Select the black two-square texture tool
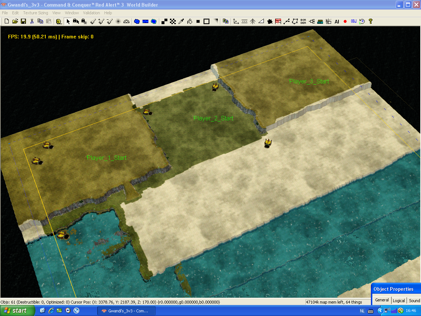The height and width of the screenshot is (316, 421). coord(164,21)
